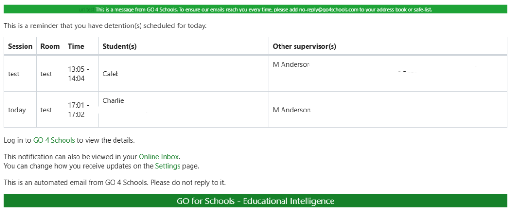Image resolution: width=513 pixels, height=212 pixels.
Task: Select student Caleb in the table
Action: click(111, 74)
